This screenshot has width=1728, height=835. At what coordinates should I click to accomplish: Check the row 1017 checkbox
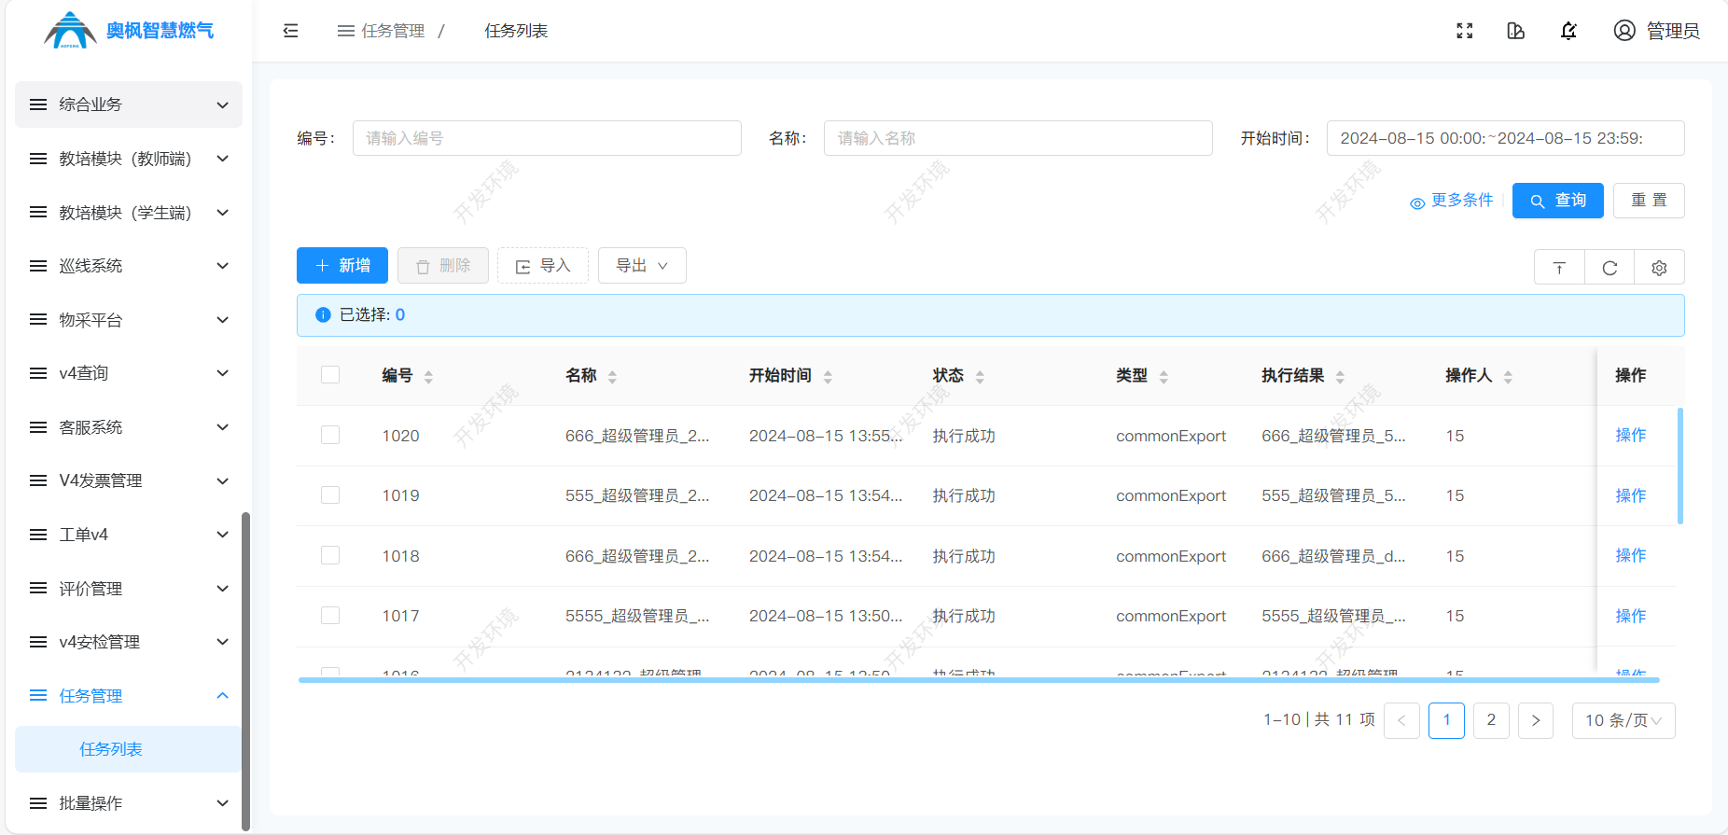tap(330, 616)
